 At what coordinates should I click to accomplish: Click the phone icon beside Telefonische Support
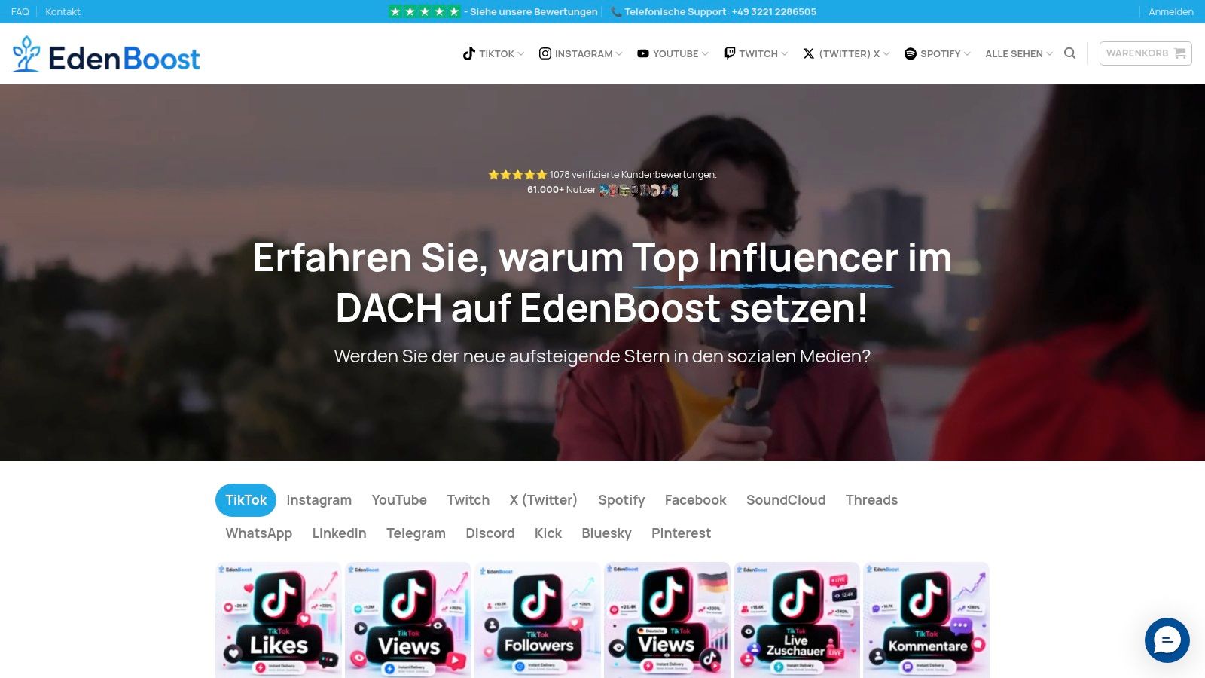point(616,11)
